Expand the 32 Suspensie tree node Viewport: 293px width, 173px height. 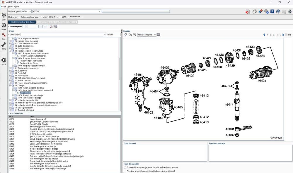(x=10, y=71)
